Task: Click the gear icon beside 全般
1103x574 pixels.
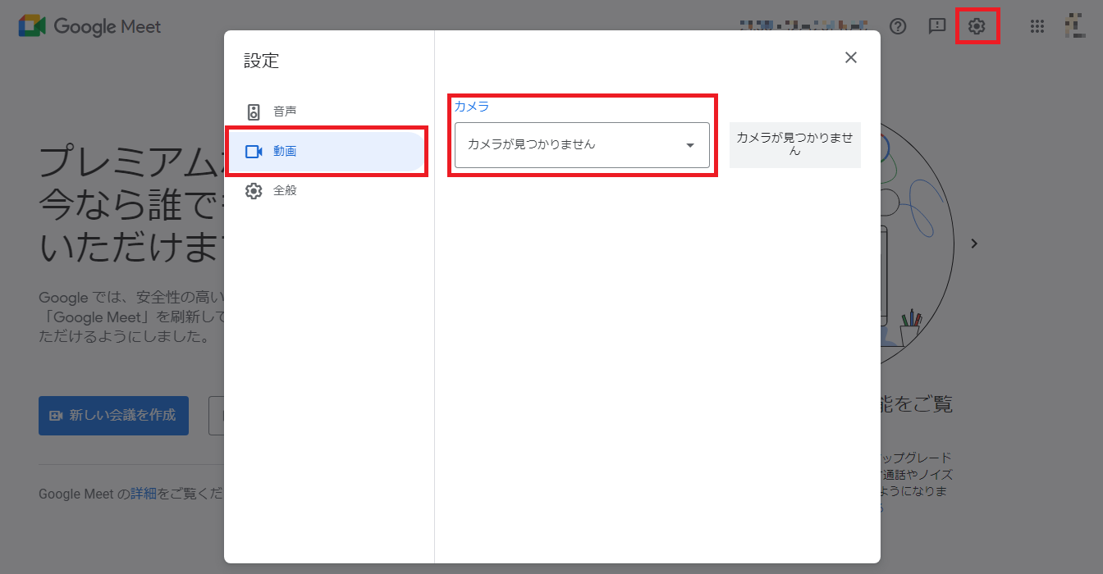Action: click(254, 191)
